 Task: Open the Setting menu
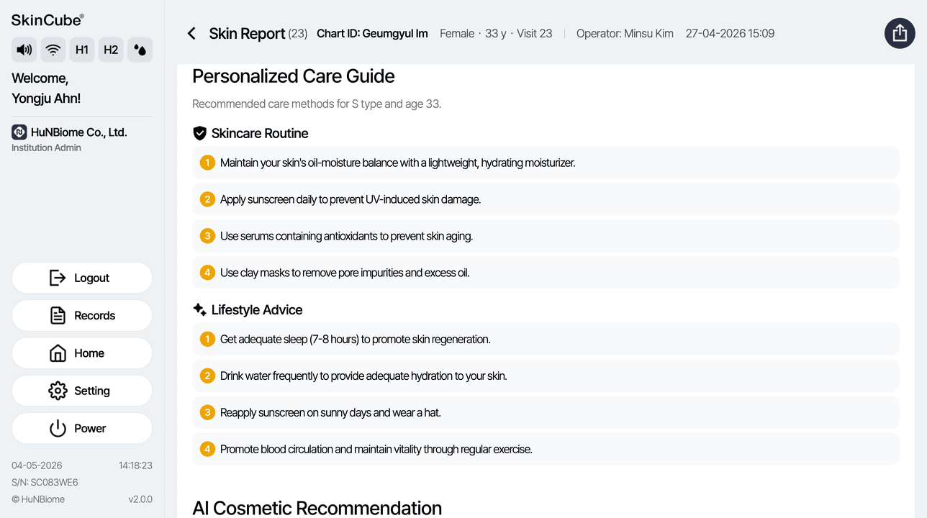[82, 391]
